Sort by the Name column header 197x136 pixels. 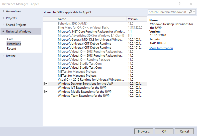pos(92,19)
